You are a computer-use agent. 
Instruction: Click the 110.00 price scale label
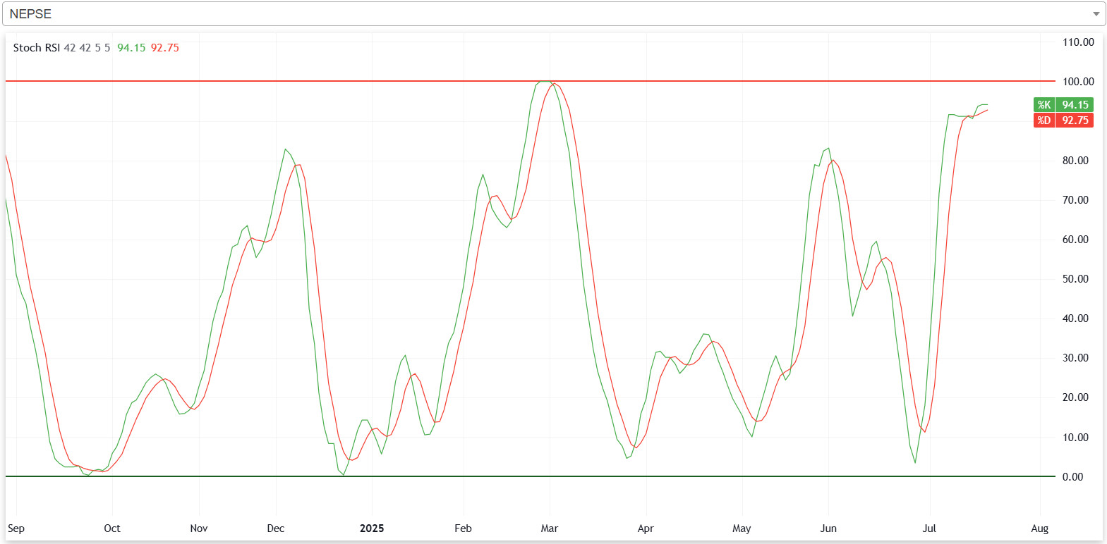click(x=1078, y=42)
